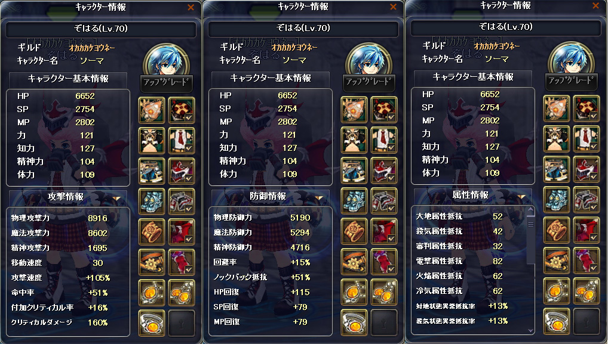Toggle checkbox on mushroom hat avatar in 属性情報 panel
The width and height of the screenshot is (608, 344).
tap(593, 116)
